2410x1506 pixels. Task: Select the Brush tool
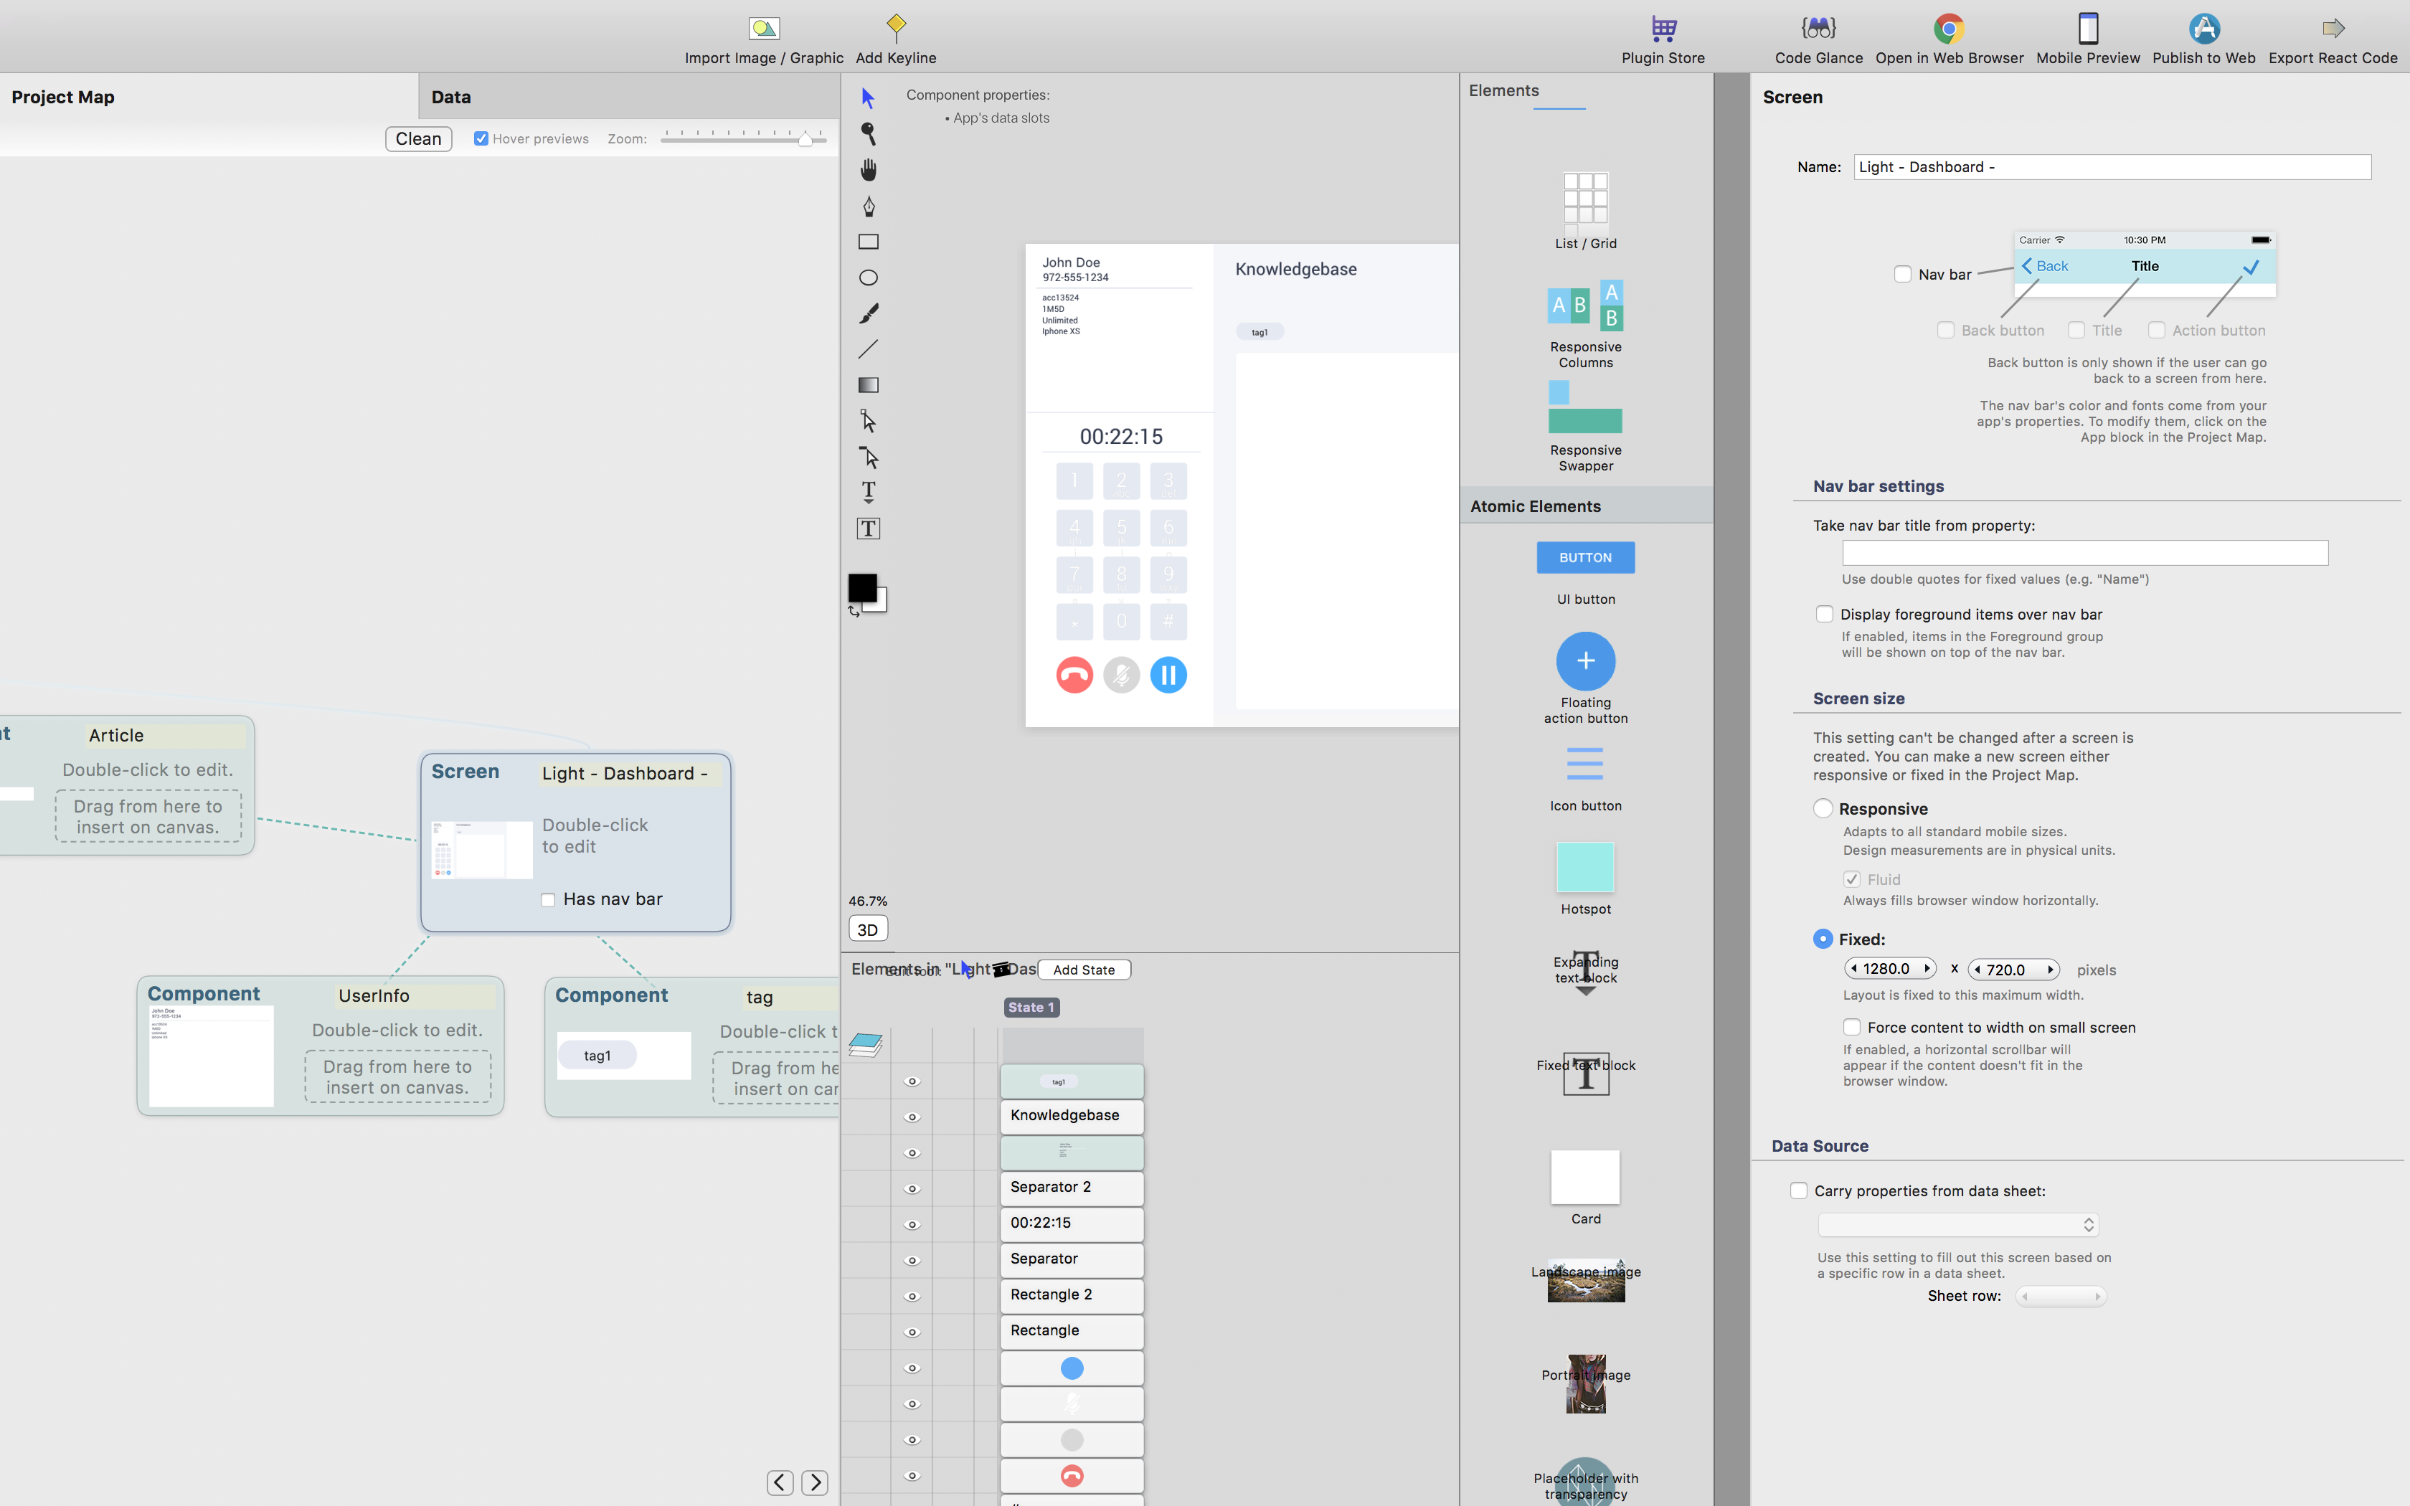tap(869, 314)
